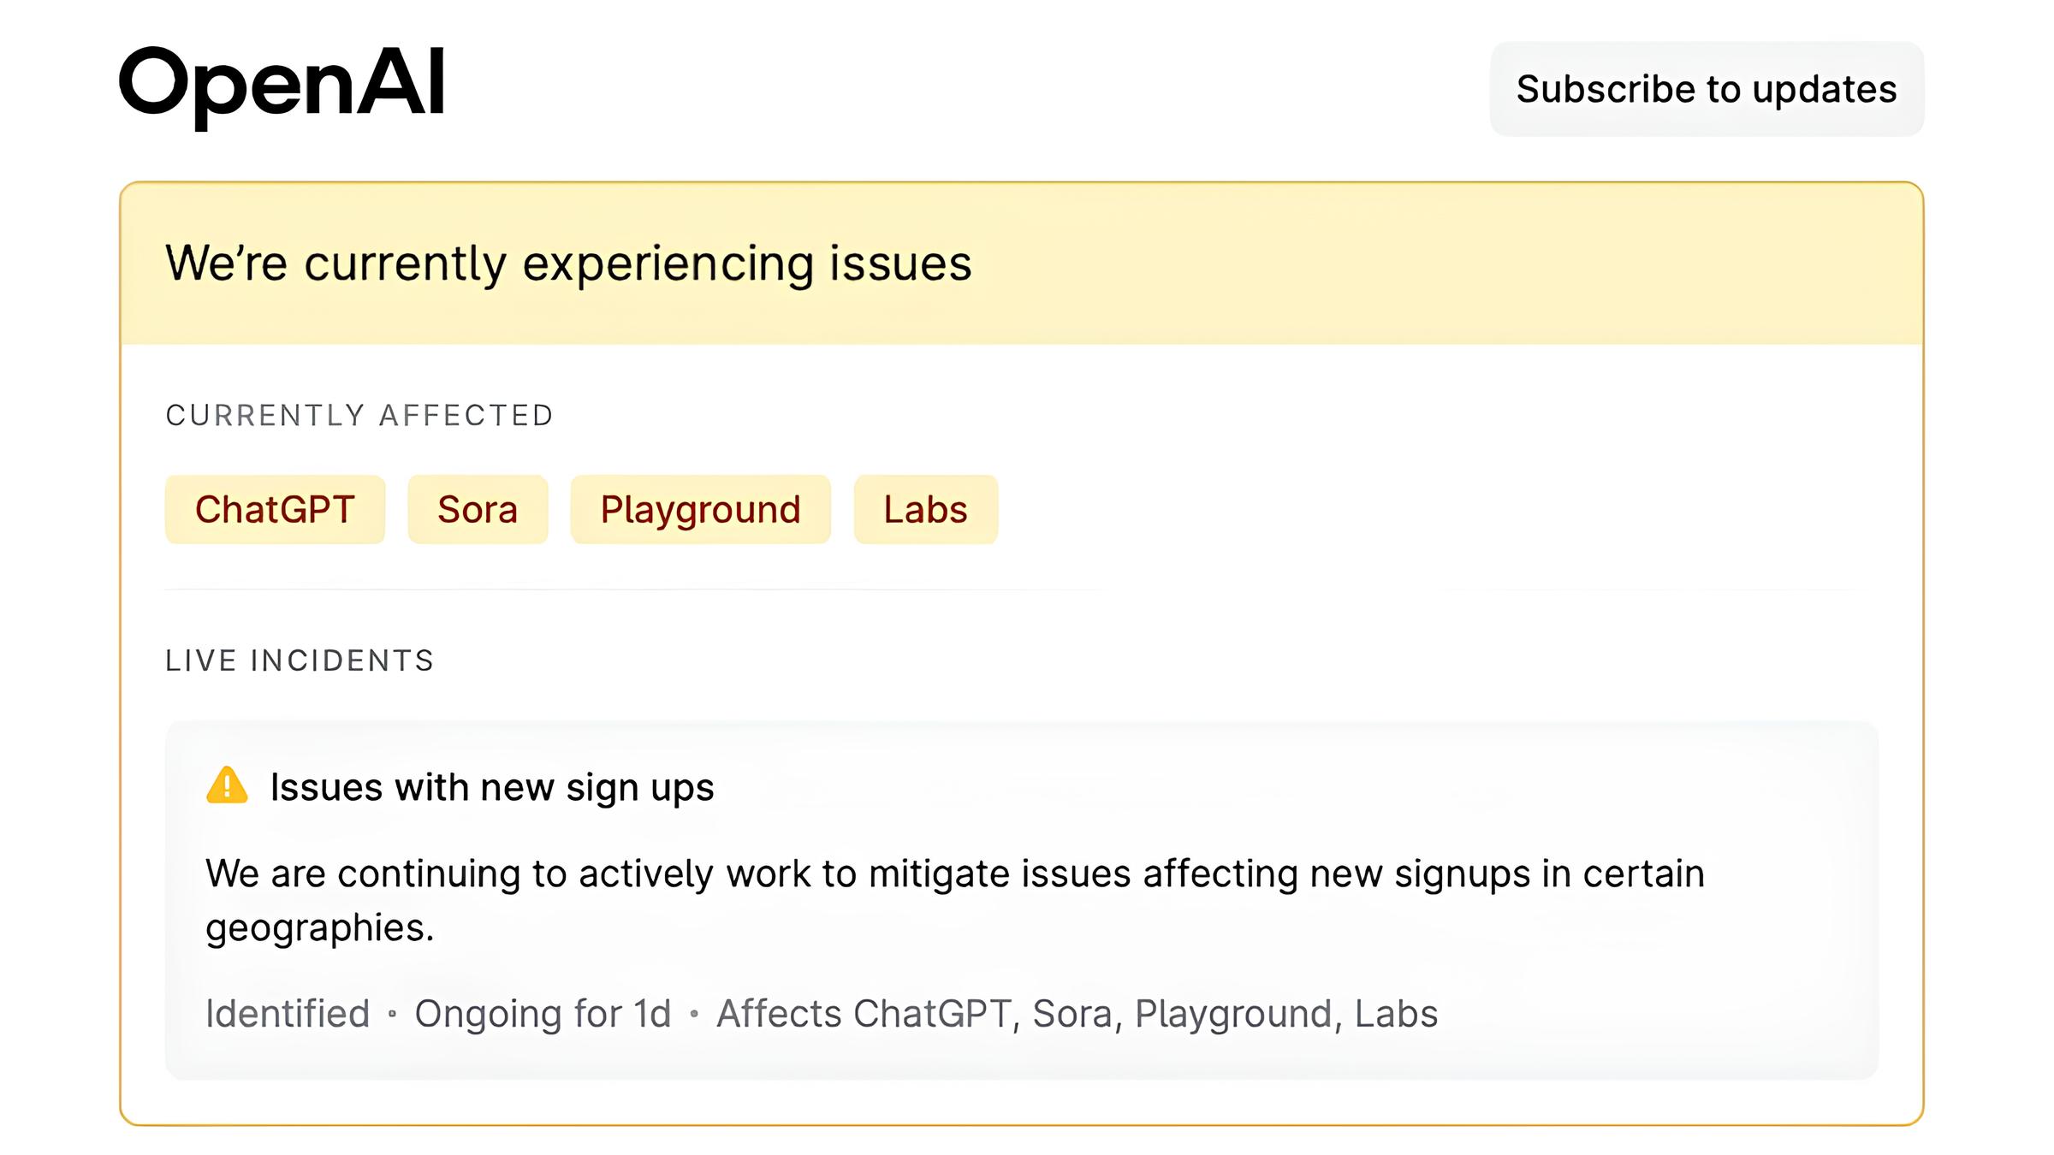Click the yellow warning triangle icon
This screenshot has height=1155, width=2054.
click(227, 785)
